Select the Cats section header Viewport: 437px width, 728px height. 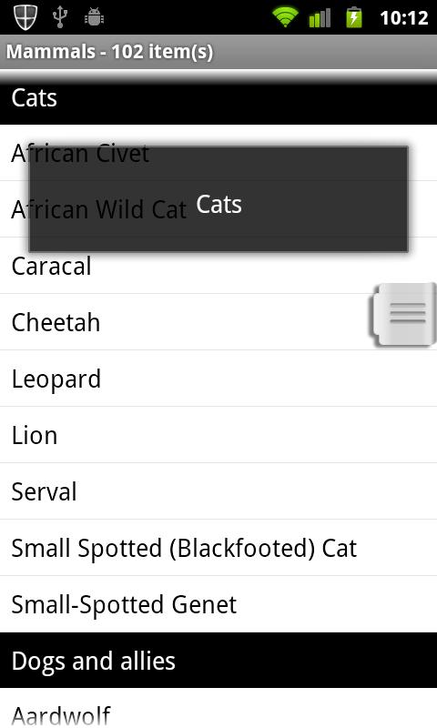pos(218,98)
